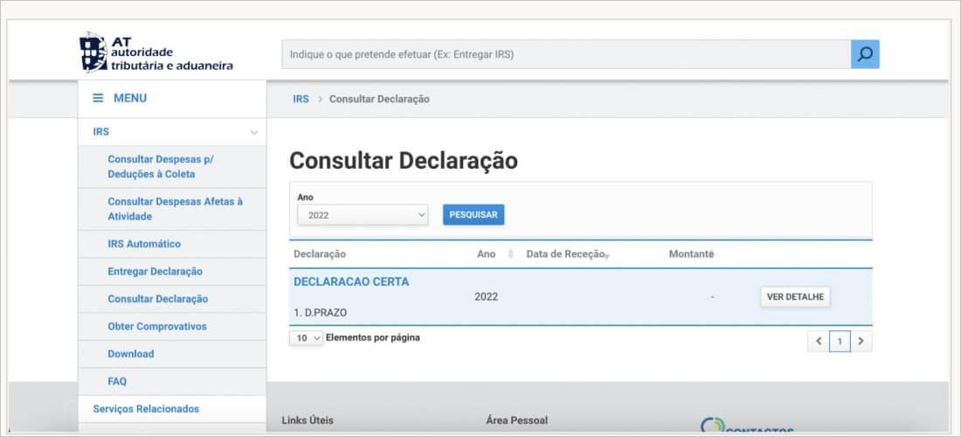Change the elements per page dropdown
This screenshot has height=437, width=961.
tap(306, 338)
